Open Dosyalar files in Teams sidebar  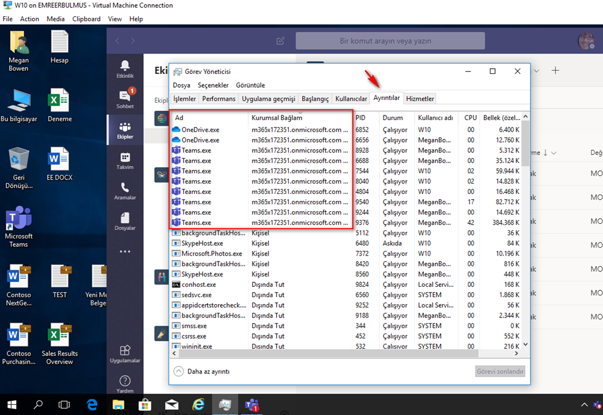[125, 222]
